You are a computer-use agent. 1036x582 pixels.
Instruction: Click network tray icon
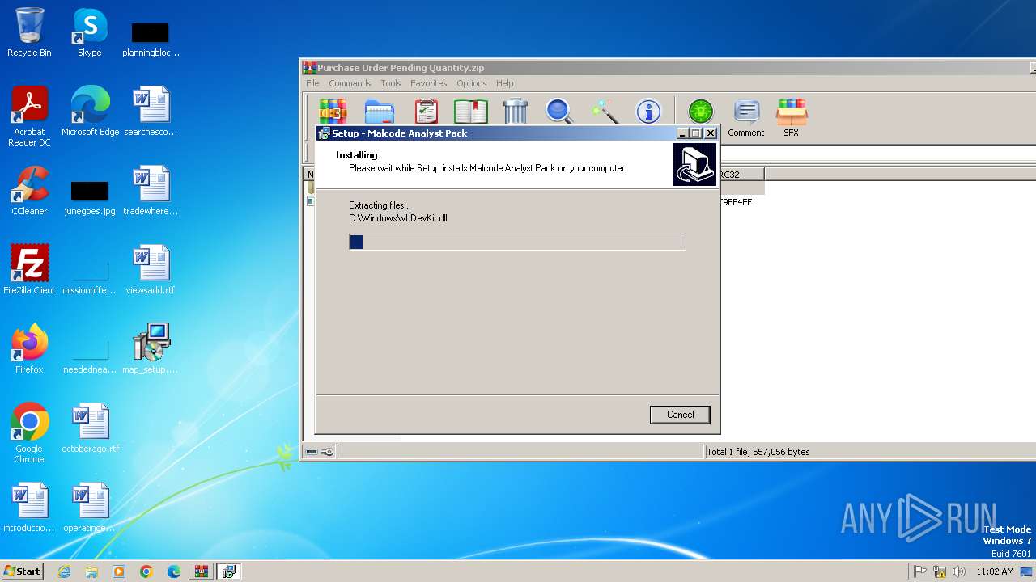pos(940,571)
